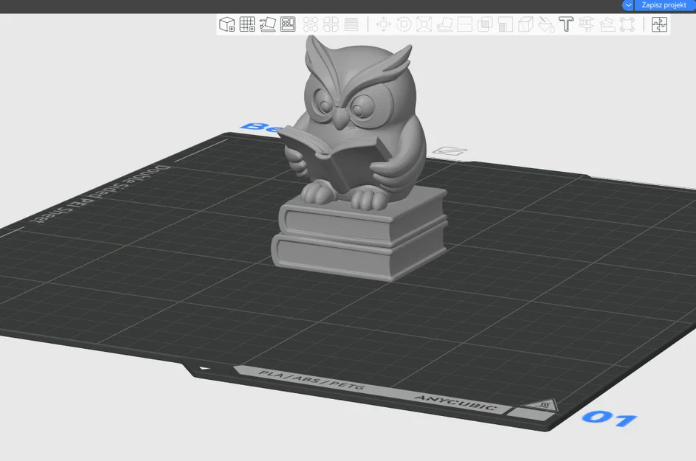The height and width of the screenshot is (461, 696).
Task: Choose the Lay on face tool
Action: click(445, 24)
